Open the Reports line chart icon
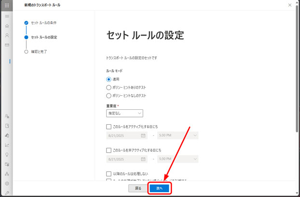 (7, 145)
